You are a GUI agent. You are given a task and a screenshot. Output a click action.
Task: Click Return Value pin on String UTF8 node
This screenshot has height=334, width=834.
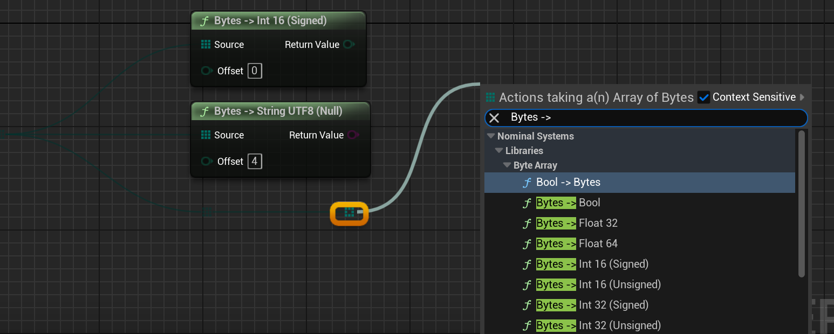click(353, 135)
